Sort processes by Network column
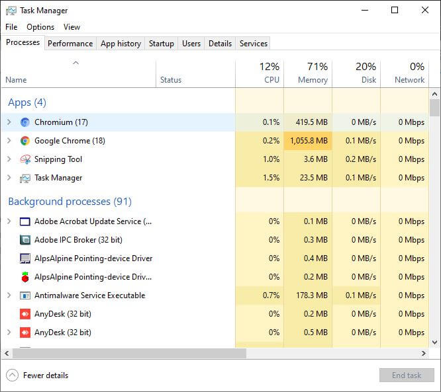This screenshot has width=441, height=392. [x=405, y=73]
